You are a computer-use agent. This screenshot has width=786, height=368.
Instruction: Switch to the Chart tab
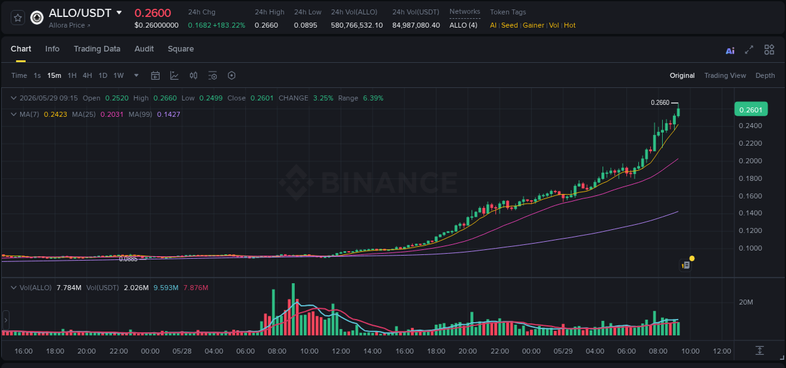[21, 49]
